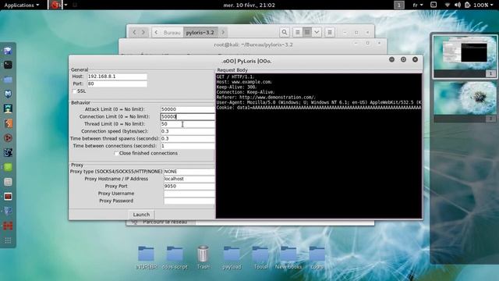
Task: Open the ddos script desktop folder
Action: pos(175,258)
